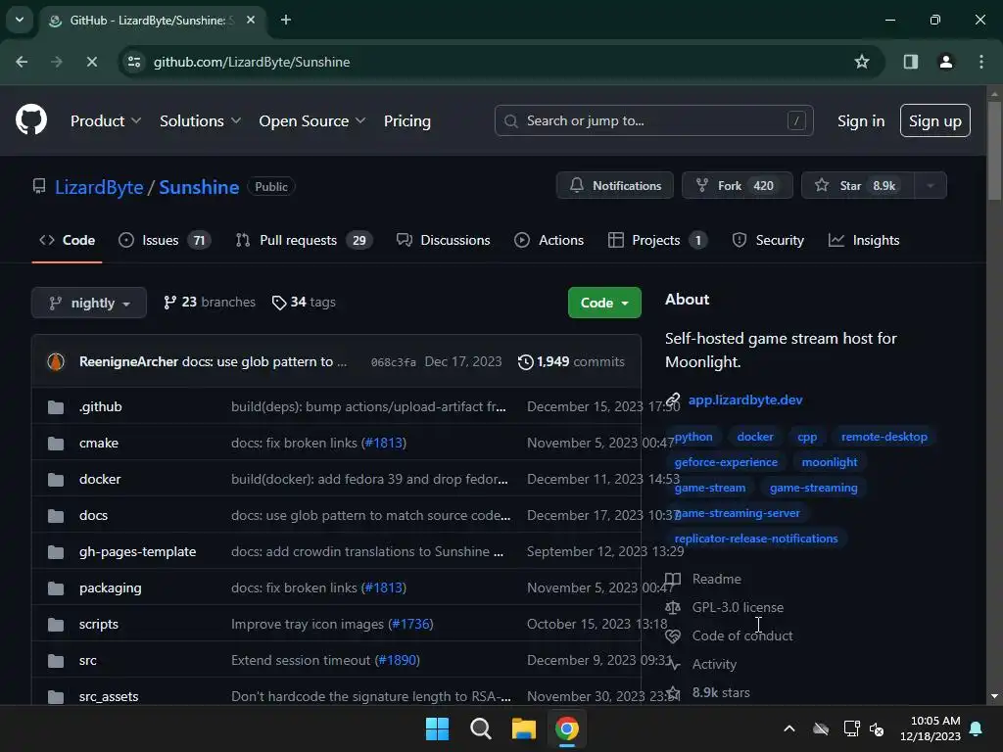The width and height of the screenshot is (1003, 752).
Task: Open the Actions tab
Action: coord(549,241)
